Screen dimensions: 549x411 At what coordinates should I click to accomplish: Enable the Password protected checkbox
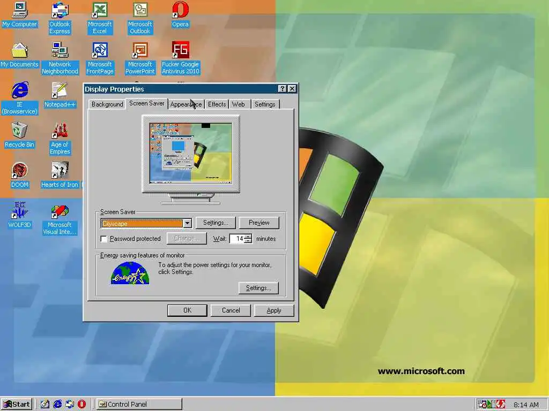click(x=104, y=239)
